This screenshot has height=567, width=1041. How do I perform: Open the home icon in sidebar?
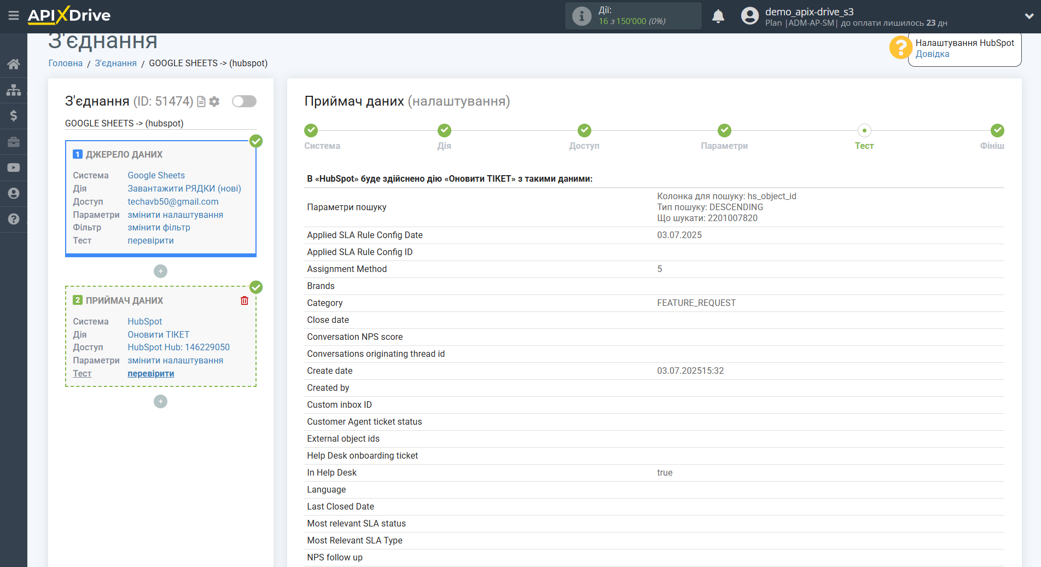pyautogui.click(x=14, y=64)
